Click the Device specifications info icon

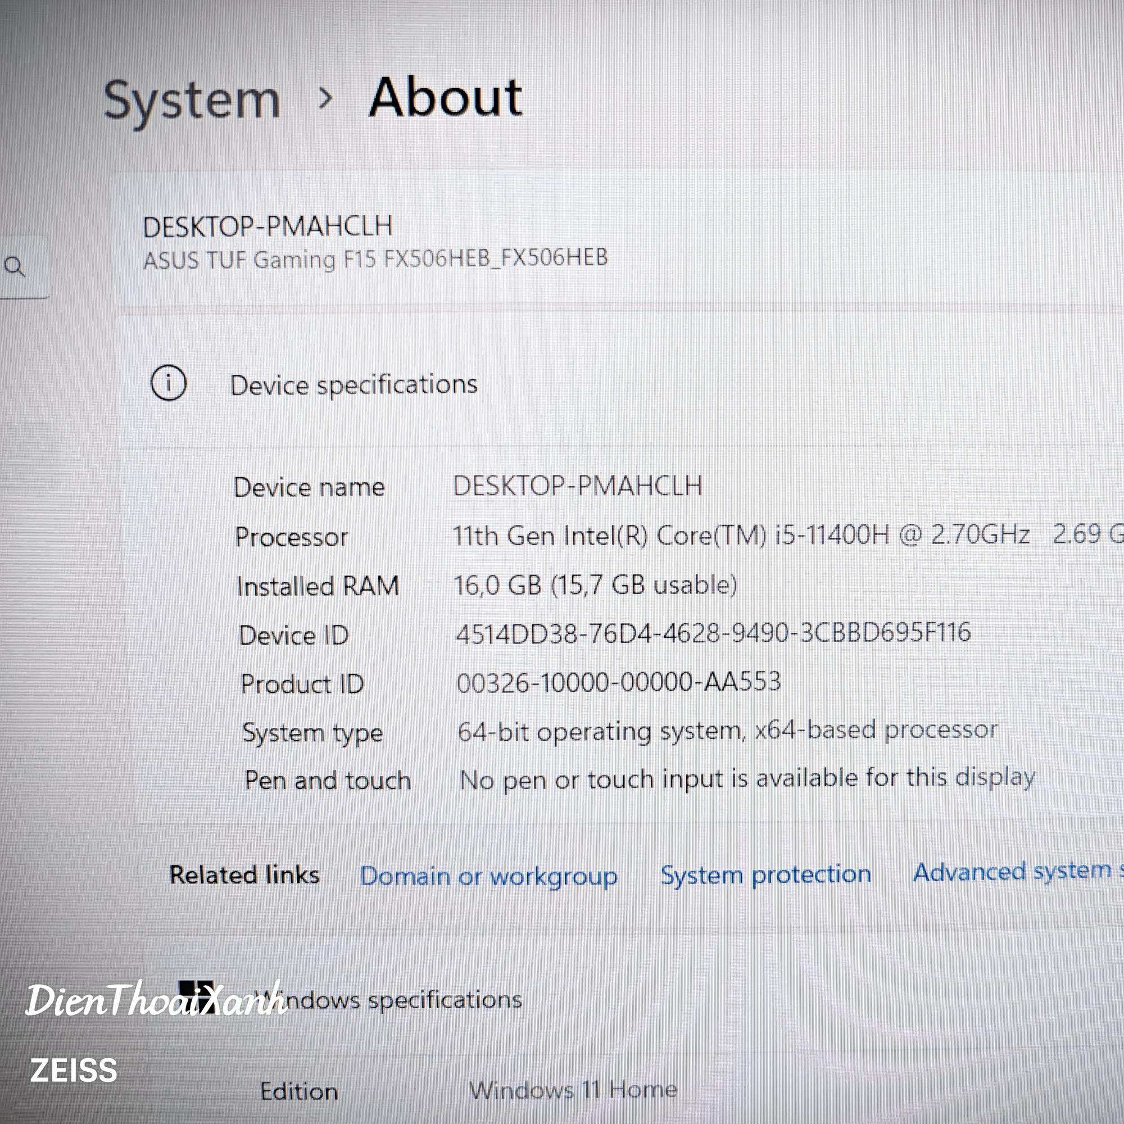tap(169, 383)
